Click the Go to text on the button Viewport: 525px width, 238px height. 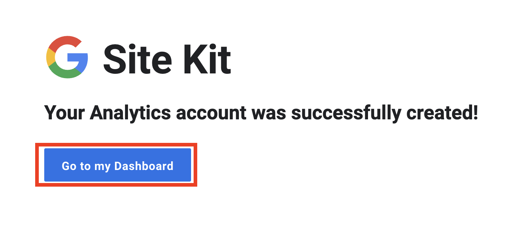[76, 166]
